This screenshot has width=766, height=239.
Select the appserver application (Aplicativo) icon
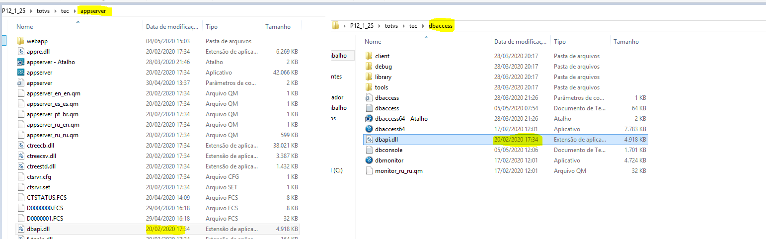[21, 73]
